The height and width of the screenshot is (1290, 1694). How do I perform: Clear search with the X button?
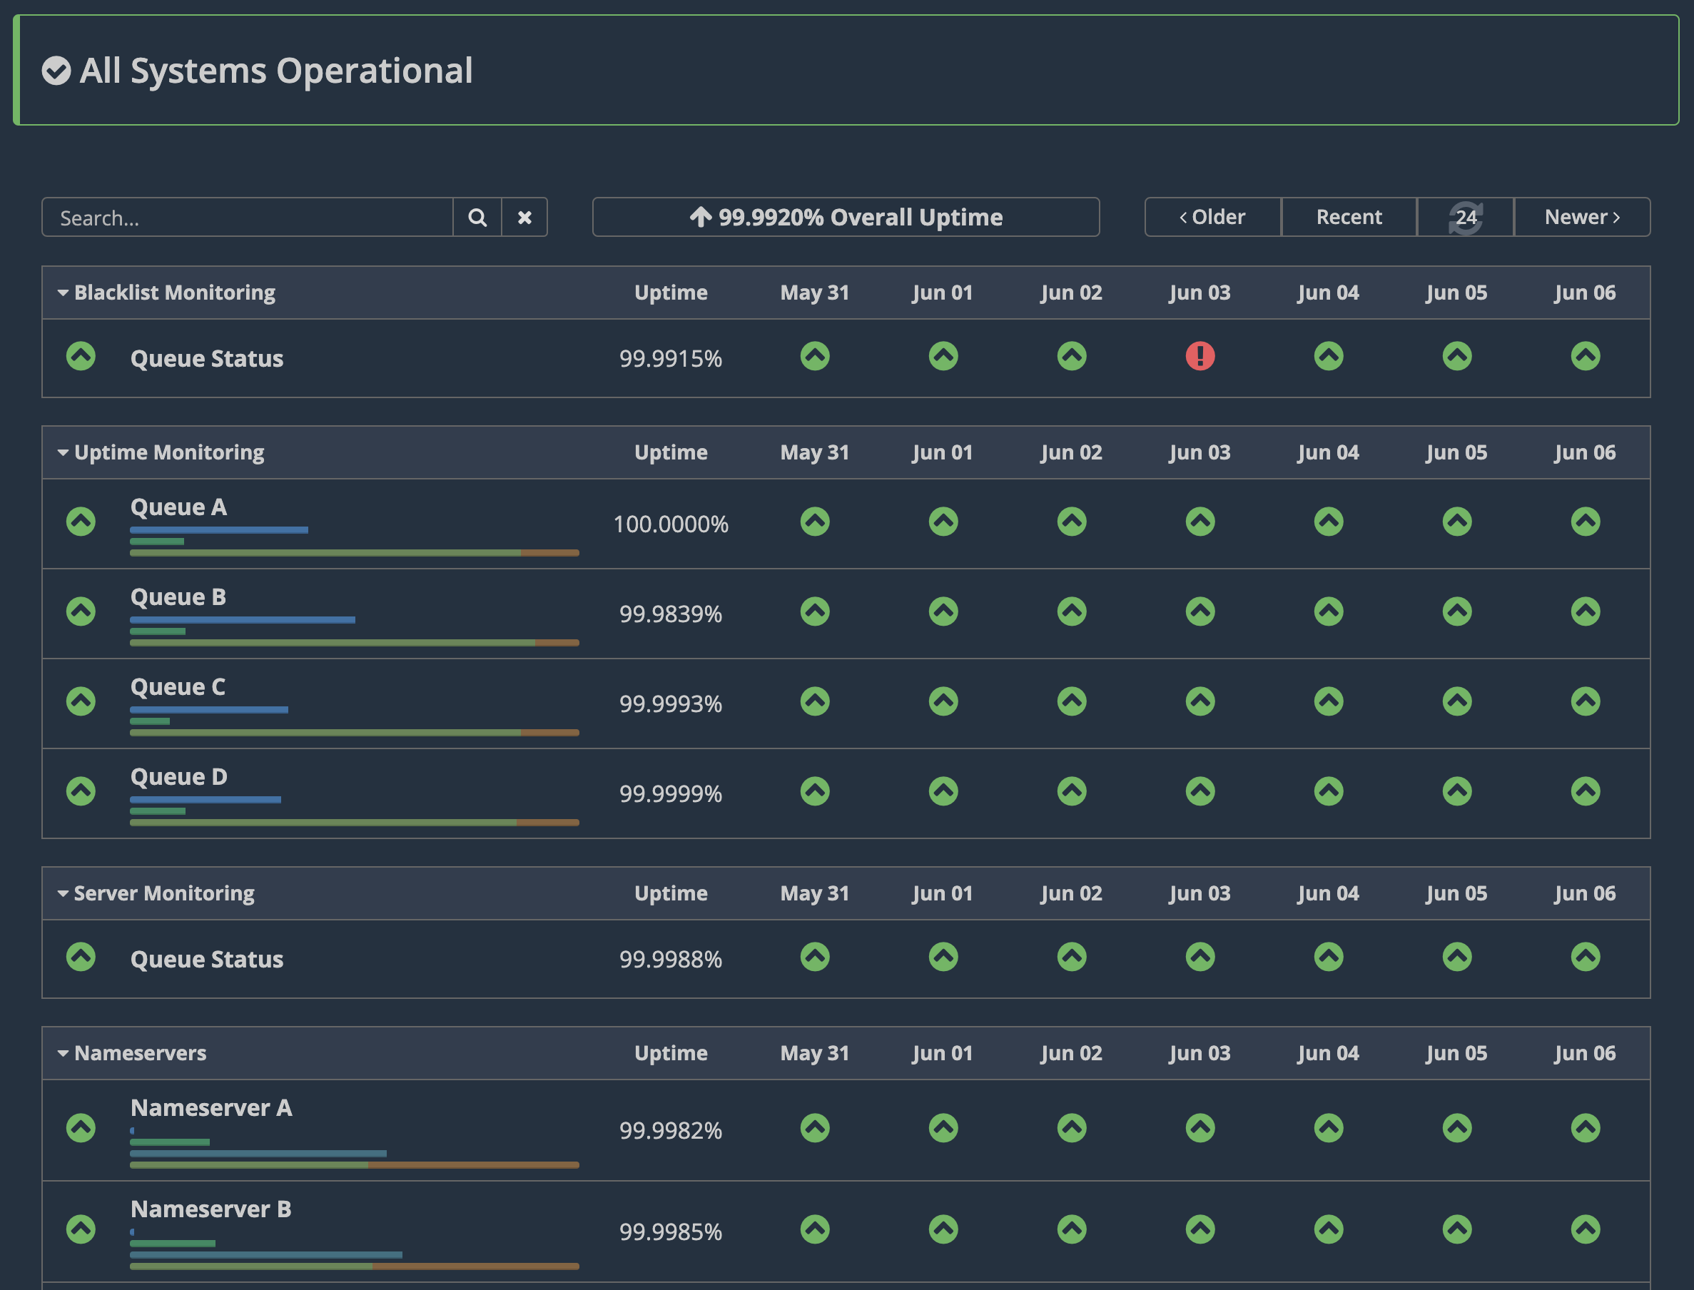pyautogui.click(x=524, y=218)
